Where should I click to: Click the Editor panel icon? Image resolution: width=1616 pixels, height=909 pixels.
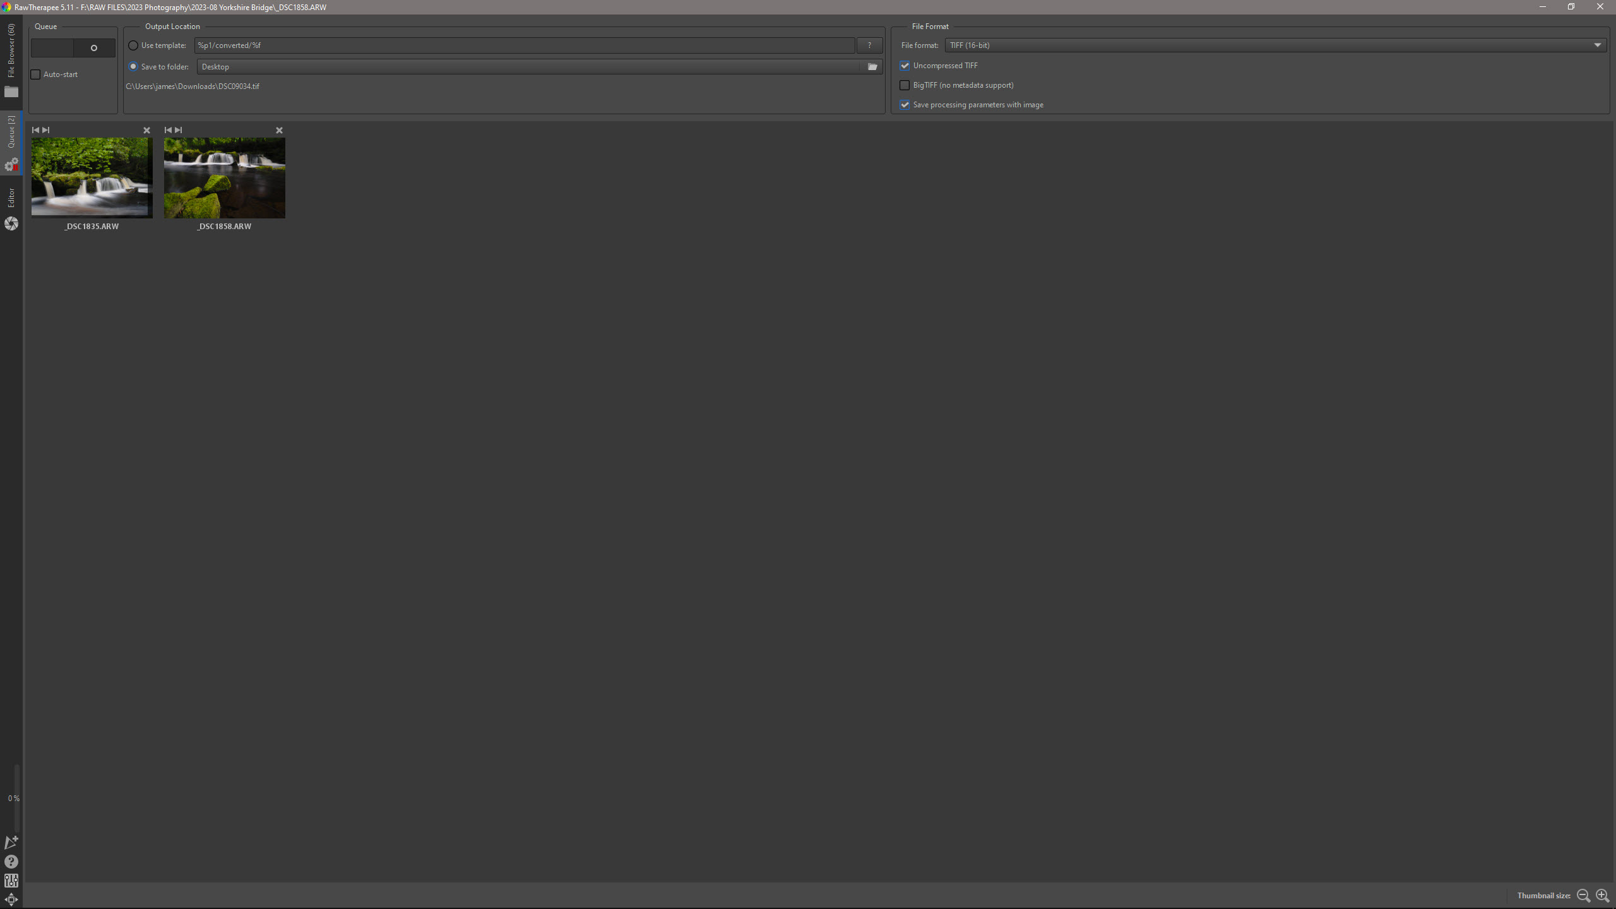pyautogui.click(x=11, y=224)
